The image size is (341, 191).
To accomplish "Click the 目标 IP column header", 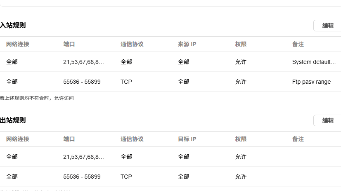I will tap(187, 139).
